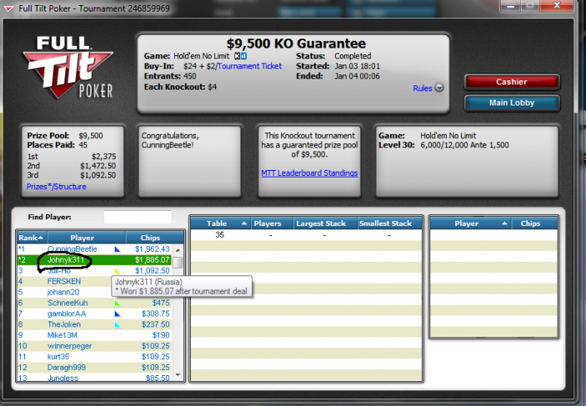This screenshot has width=586, height=406.
Task: Sort tables by Table column header
Action: coord(221,224)
